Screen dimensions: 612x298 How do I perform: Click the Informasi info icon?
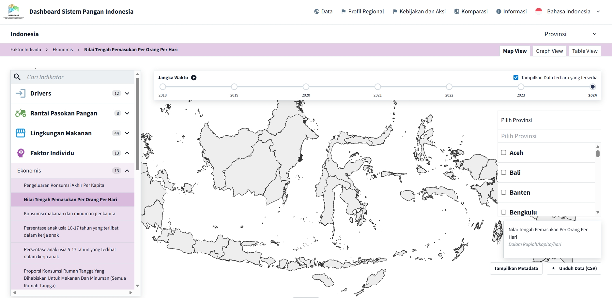[x=498, y=11]
